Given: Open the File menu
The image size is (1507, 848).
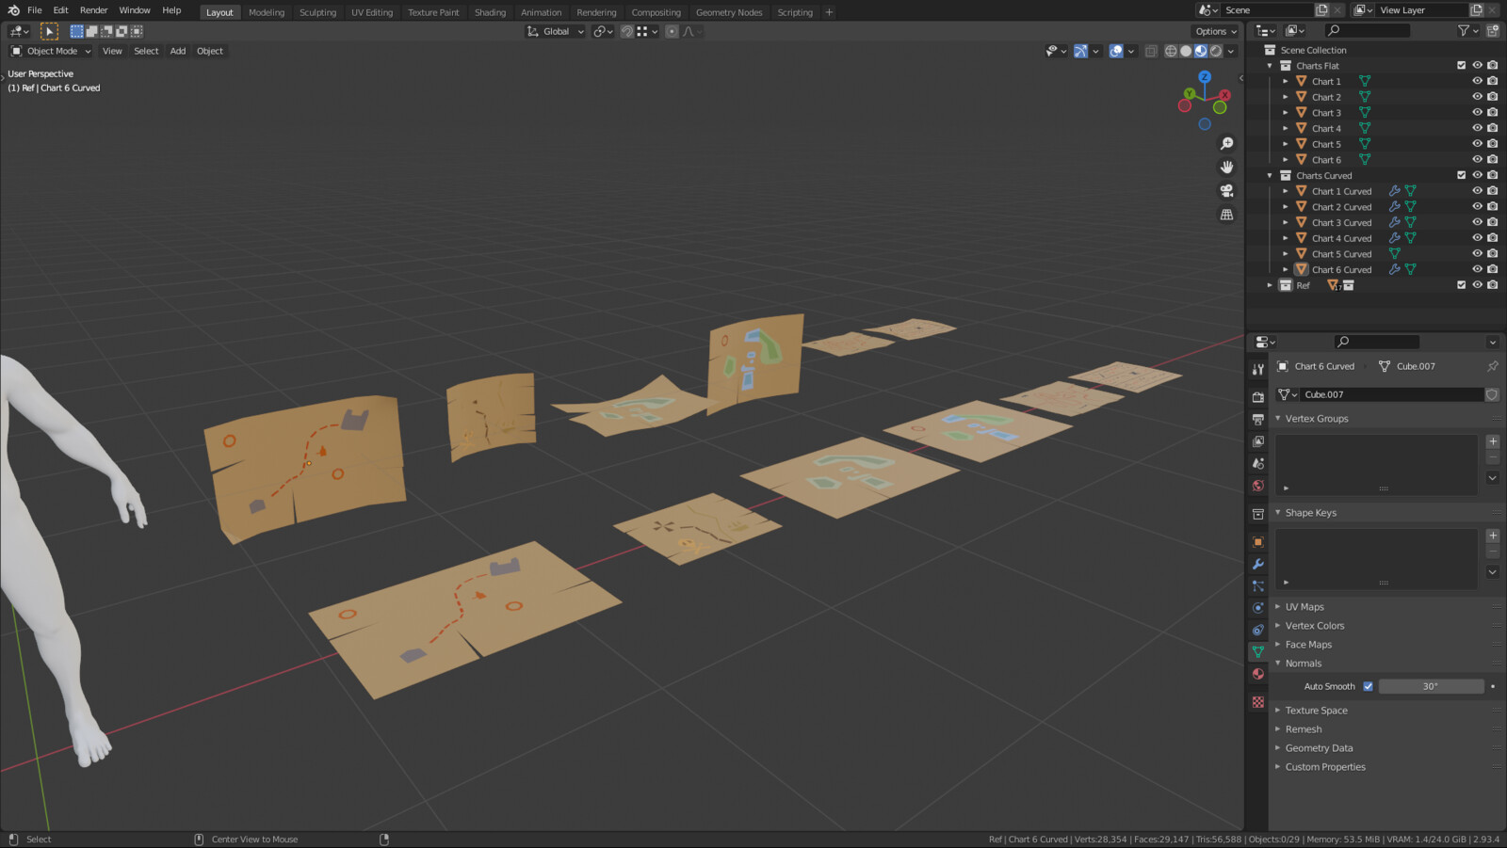Looking at the screenshot, I should [35, 10].
